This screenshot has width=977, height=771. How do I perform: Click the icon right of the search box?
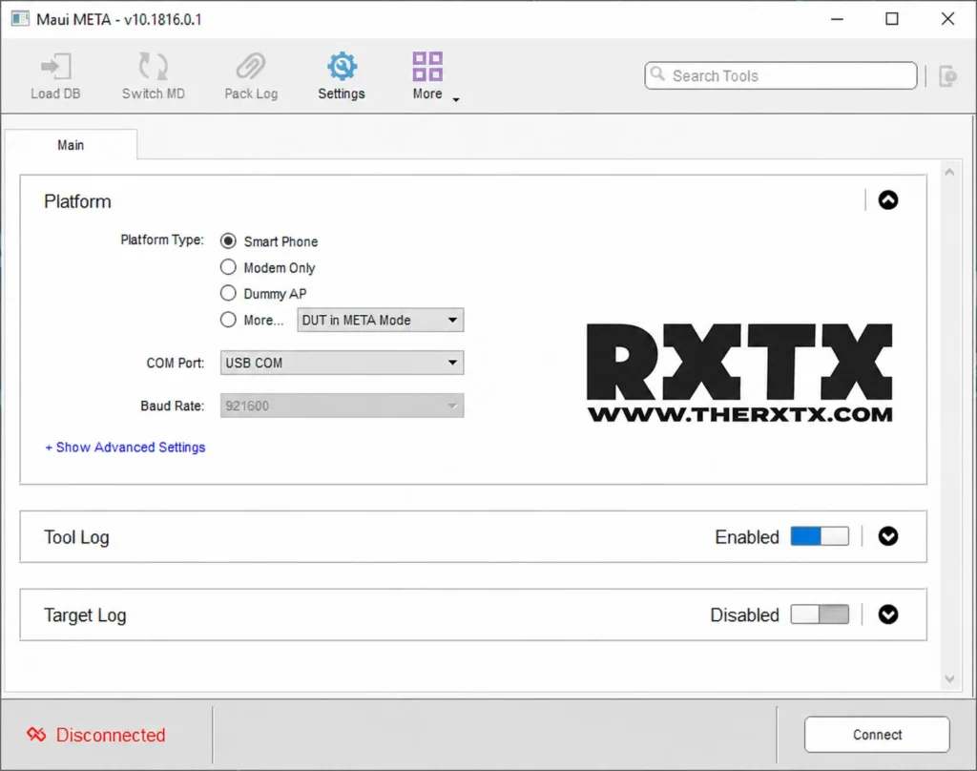tap(946, 76)
